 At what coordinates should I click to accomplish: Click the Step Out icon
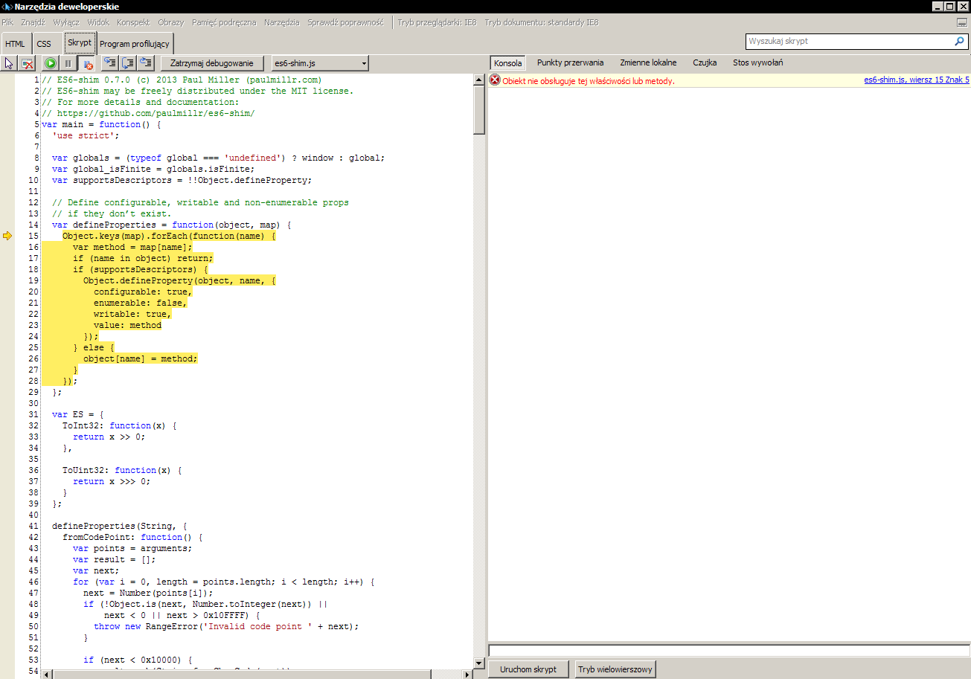[146, 64]
